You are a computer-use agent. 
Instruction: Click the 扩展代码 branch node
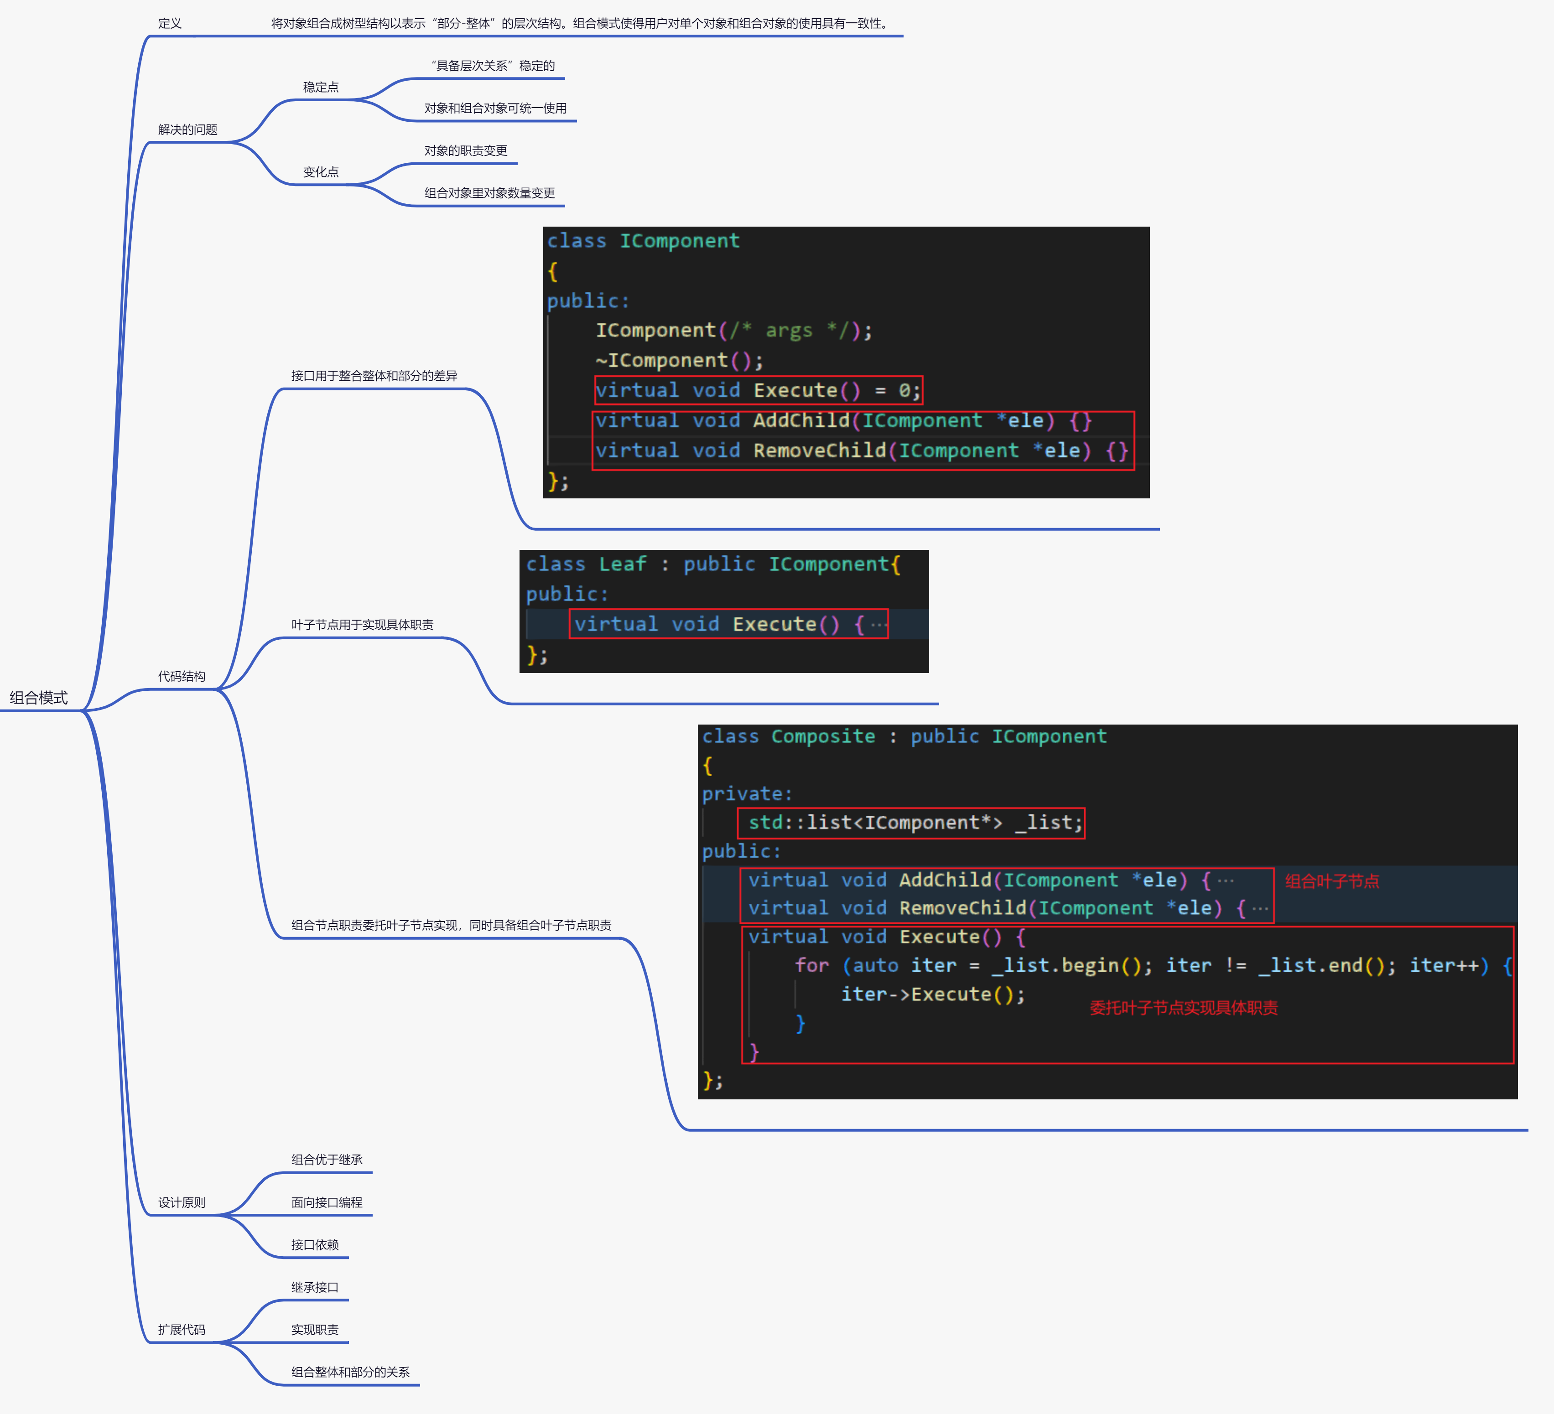182,1329
